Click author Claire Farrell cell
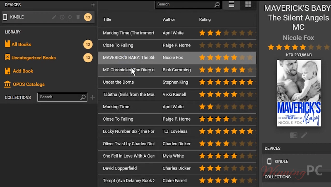This screenshot has height=187, width=331. click(174, 181)
